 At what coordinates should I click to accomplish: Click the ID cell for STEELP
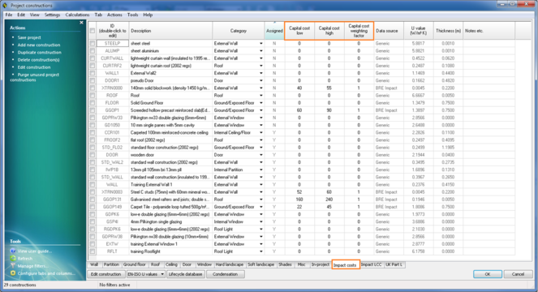click(113, 44)
